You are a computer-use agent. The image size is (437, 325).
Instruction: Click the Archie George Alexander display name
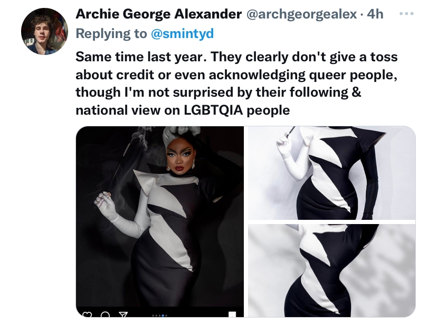click(158, 14)
